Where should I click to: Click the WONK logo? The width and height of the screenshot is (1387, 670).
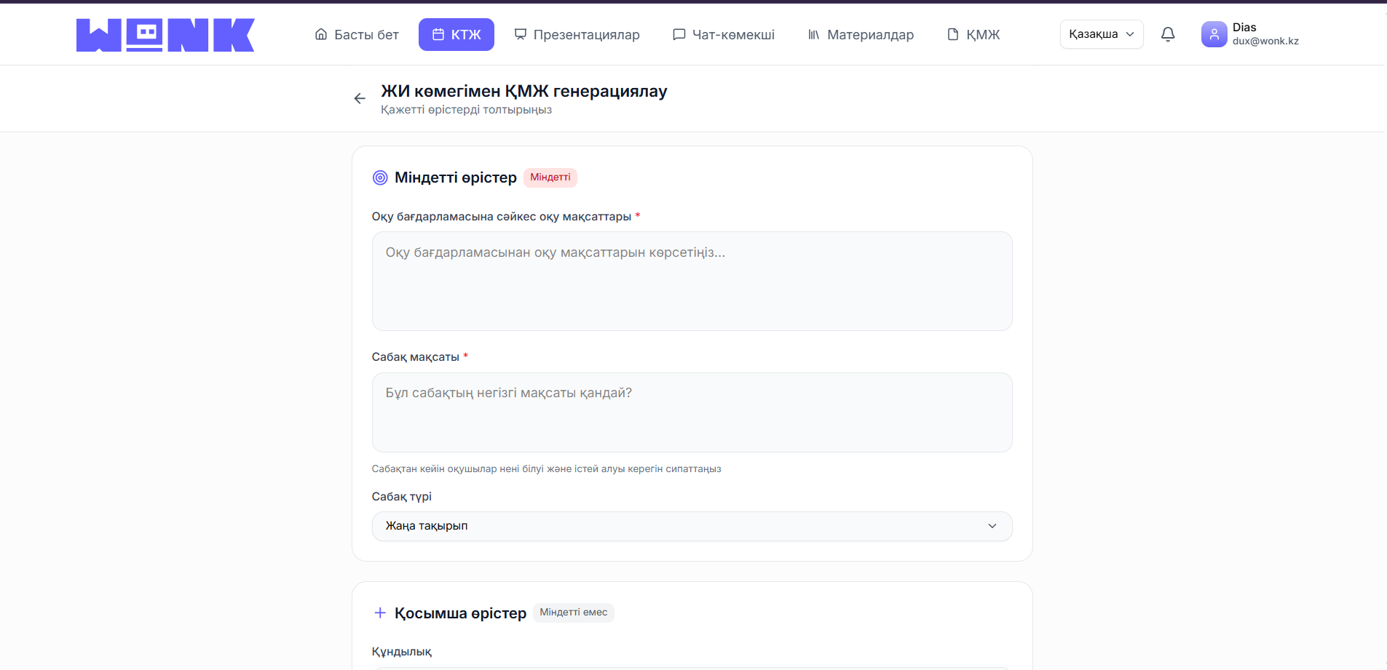tap(165, 34)
